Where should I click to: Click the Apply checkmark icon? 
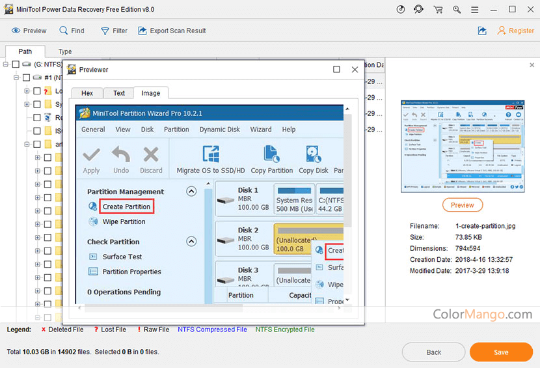(x=91, y=155)
